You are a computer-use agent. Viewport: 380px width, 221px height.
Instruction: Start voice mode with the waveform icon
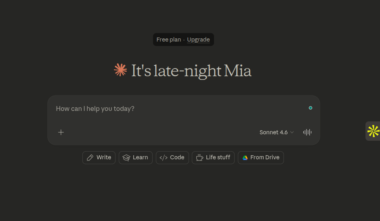(x=307, y=132)
